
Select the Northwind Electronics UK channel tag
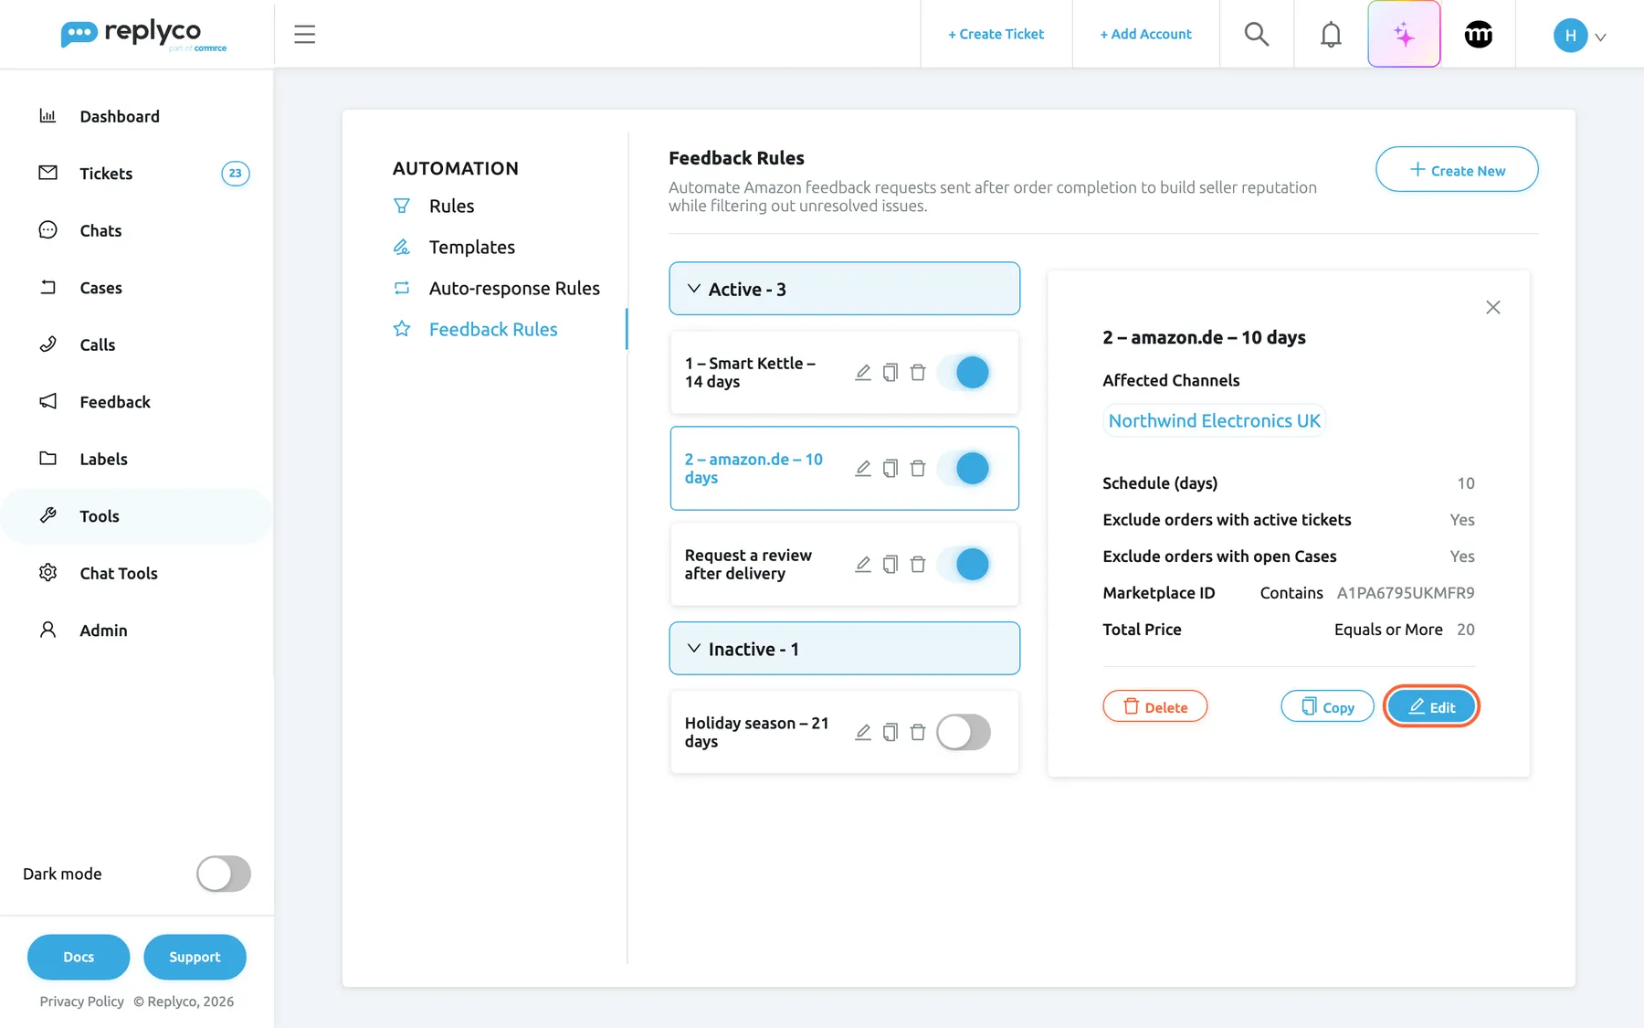(x=1214, y=420)
